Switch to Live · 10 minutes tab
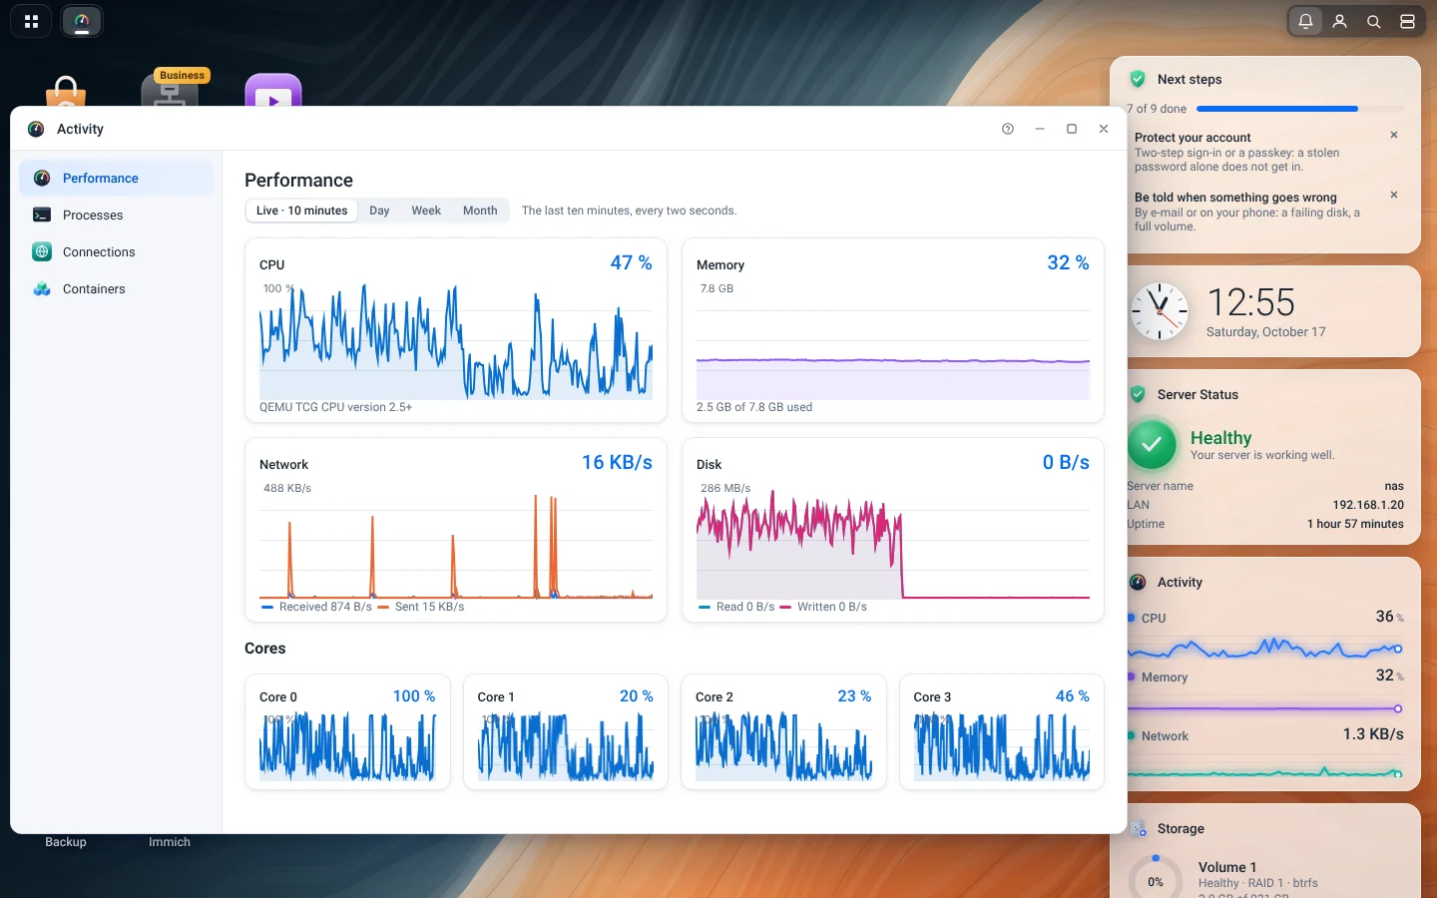 tap(301, 211)
